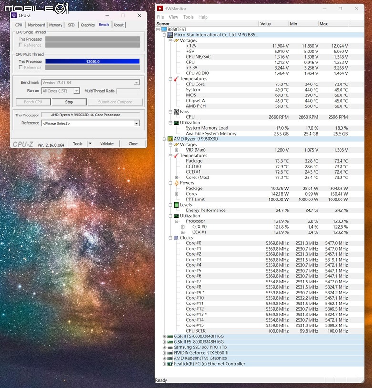Click the AMD Ryzen 9 9950X3D chip icon
Screen dimensions: 372x388
pyautogui.click(x=170, y=139)
